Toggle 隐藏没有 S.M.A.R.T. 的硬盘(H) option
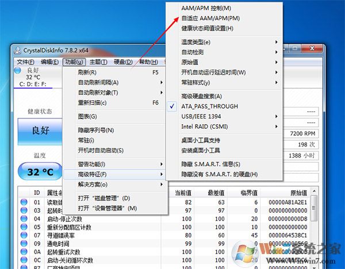The image size is (345, 269). [x=224, y=174]
